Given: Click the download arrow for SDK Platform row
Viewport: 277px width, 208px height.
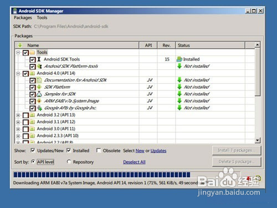Looking at the screenshot, I should (179, 87).
